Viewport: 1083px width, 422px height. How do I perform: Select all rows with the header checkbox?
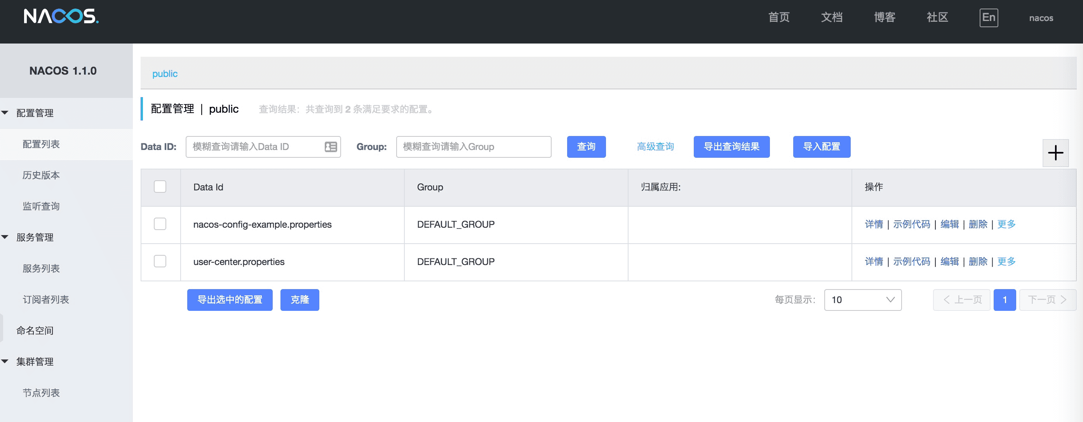click(160, 187)
